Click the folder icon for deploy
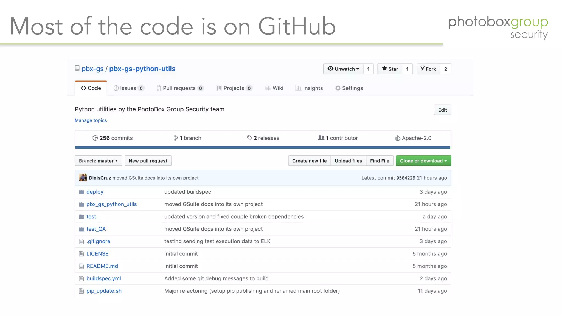This screenshot has height=316, width=562. point(82,192)
